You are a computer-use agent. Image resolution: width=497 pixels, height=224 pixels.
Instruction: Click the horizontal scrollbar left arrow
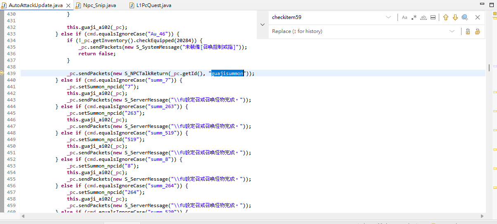[23, 216]
